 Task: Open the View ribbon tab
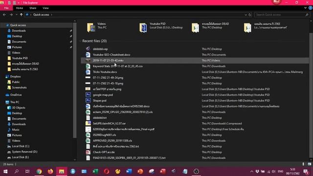[x=45, y=8]
